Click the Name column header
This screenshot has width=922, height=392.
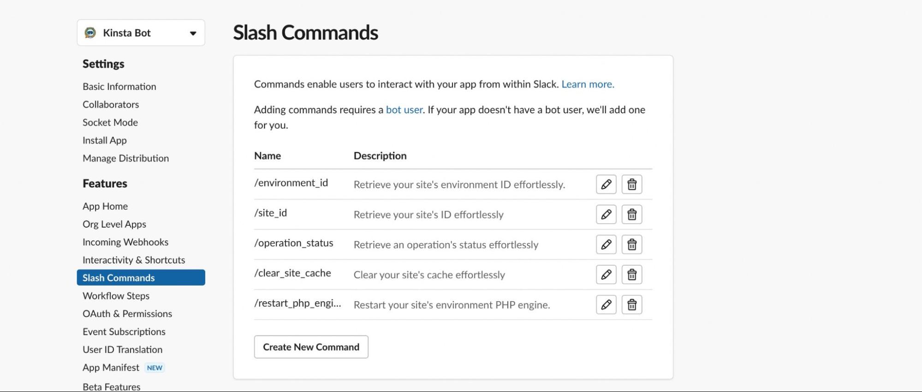coord(268,156)
